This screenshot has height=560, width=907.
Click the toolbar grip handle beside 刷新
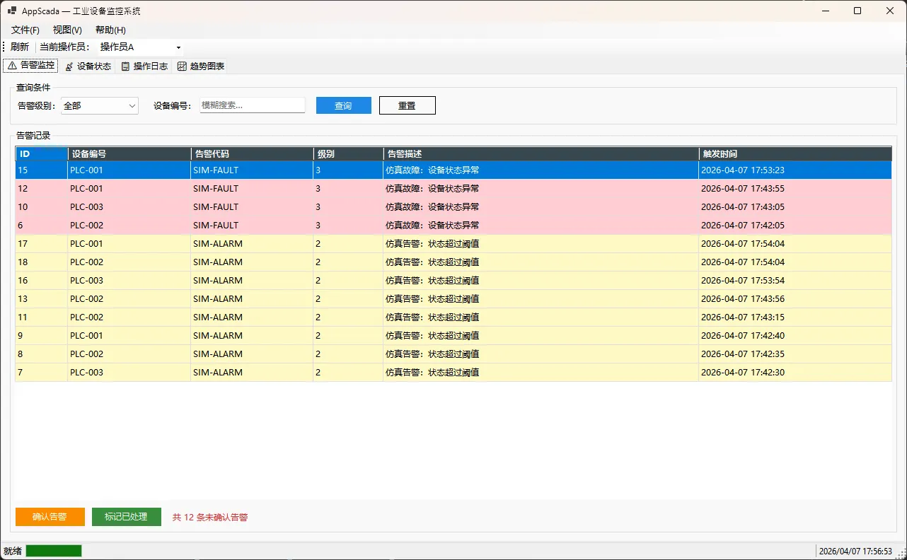click(4, 47)
